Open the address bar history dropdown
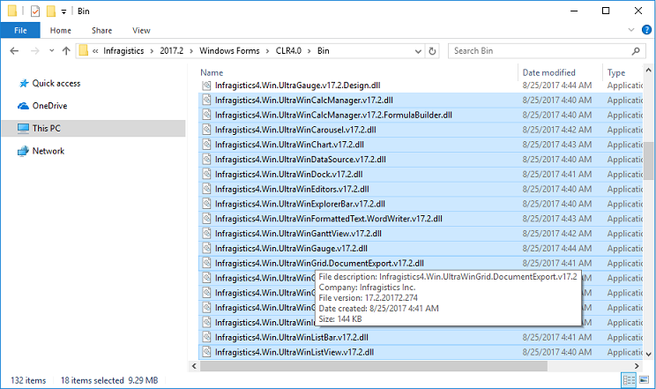 416,51
